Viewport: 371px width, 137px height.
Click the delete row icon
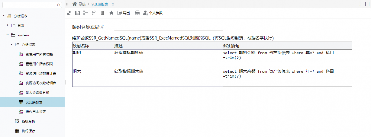pyautogui.click(x=94, y=13)
